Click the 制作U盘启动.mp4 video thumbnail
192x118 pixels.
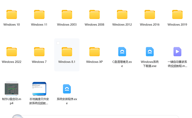(12, 89)
